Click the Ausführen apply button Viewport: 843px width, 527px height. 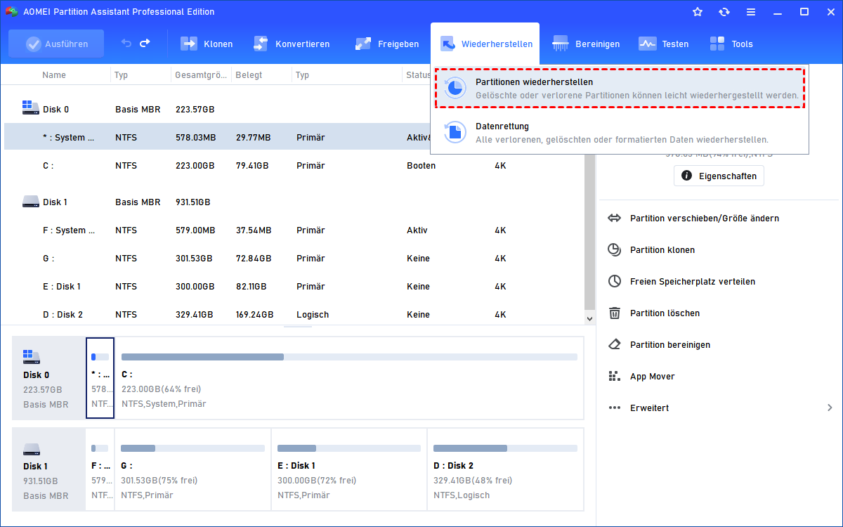tap(56, 44)
